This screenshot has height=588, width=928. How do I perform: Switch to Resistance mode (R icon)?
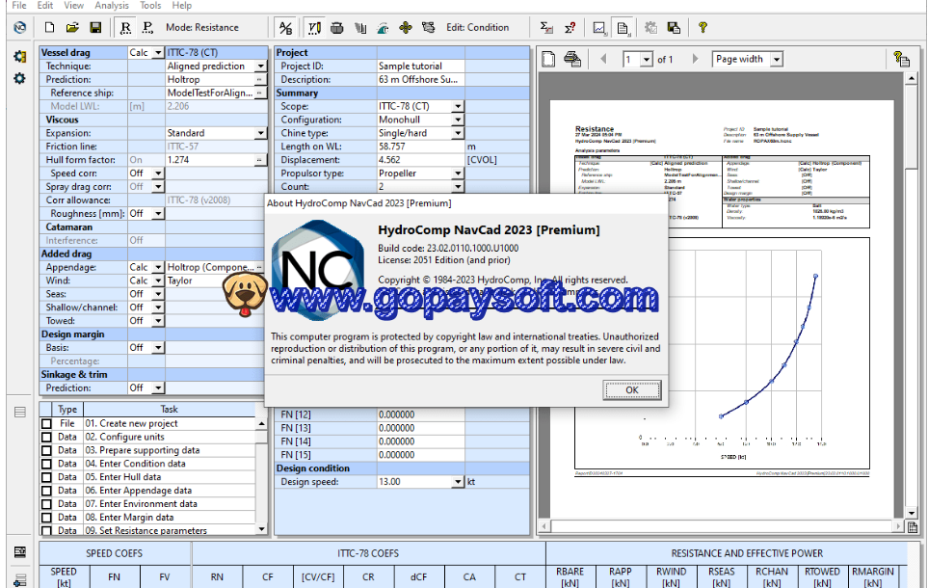coord(125,27)
